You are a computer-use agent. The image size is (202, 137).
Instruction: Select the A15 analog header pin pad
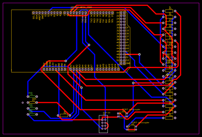(x=118, y=69)
